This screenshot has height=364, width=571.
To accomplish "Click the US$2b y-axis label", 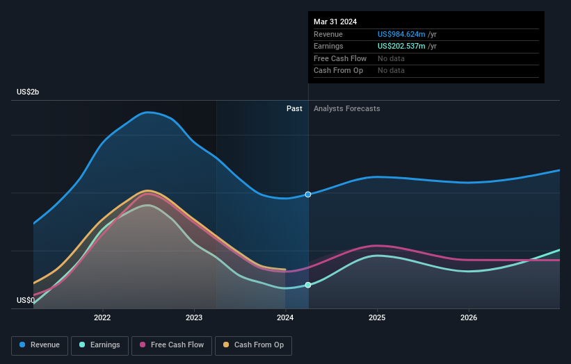I will (x=28, y=92).
